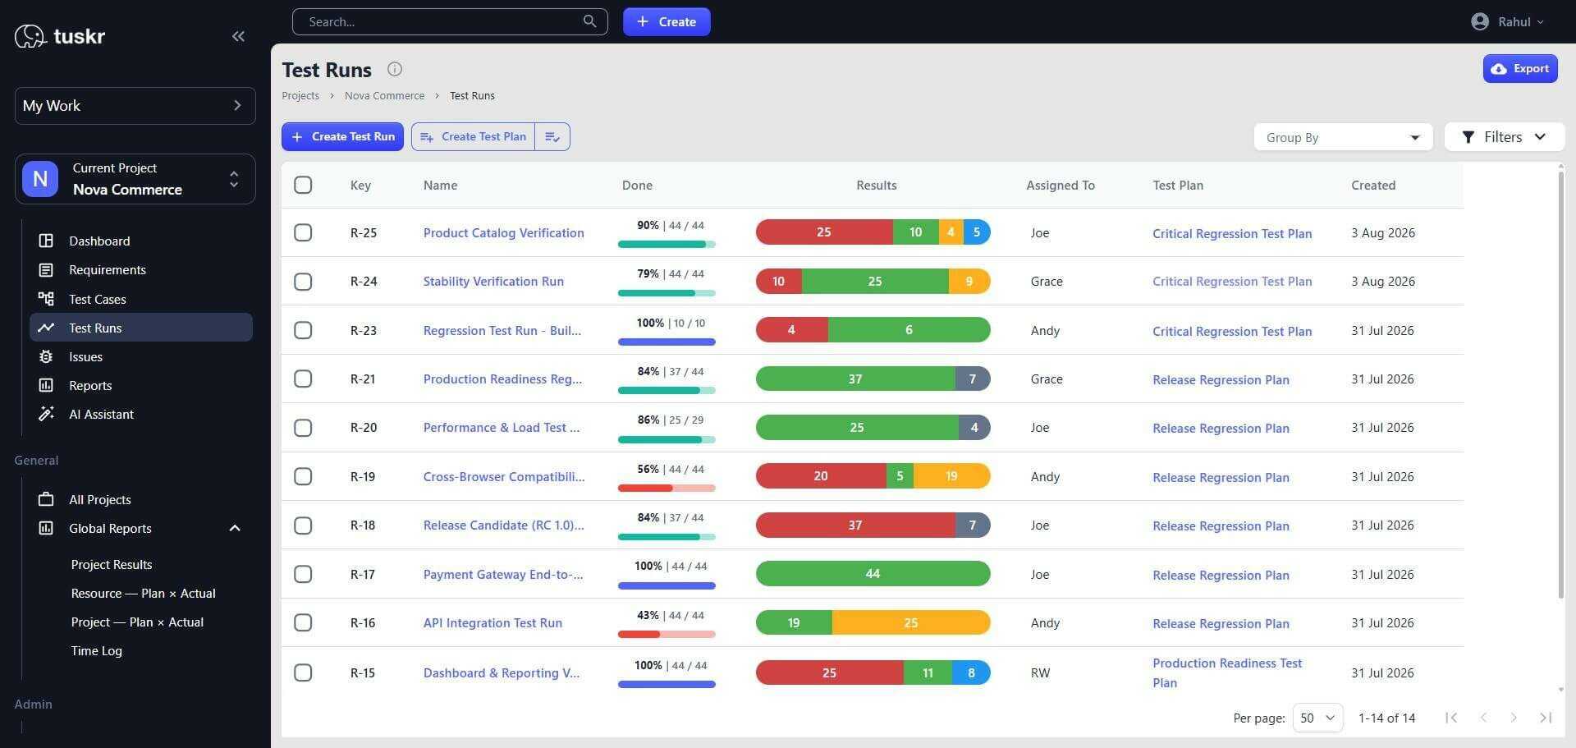Click the R-23 results bar
1576x748 pixels.
(x=873, y=330)
